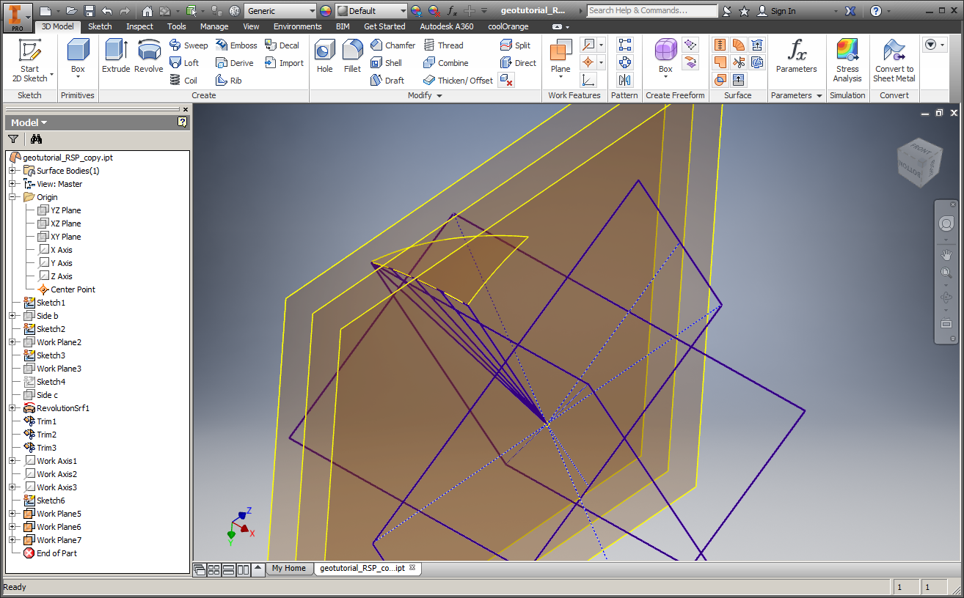The height and width of the screenshot is (598, 964).
Task: Open the Manage ribbon tab
Action: [x=214, y=26]
